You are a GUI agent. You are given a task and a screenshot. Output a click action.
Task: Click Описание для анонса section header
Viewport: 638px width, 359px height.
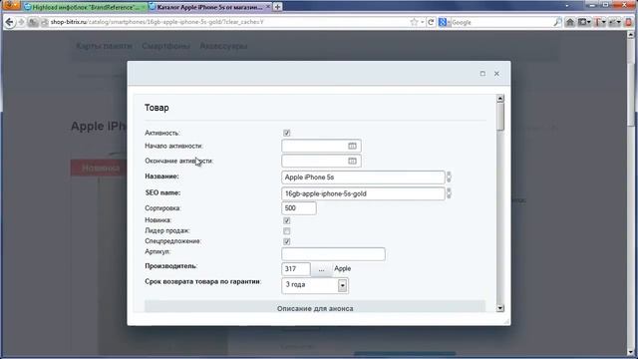(x=315, y=307)
